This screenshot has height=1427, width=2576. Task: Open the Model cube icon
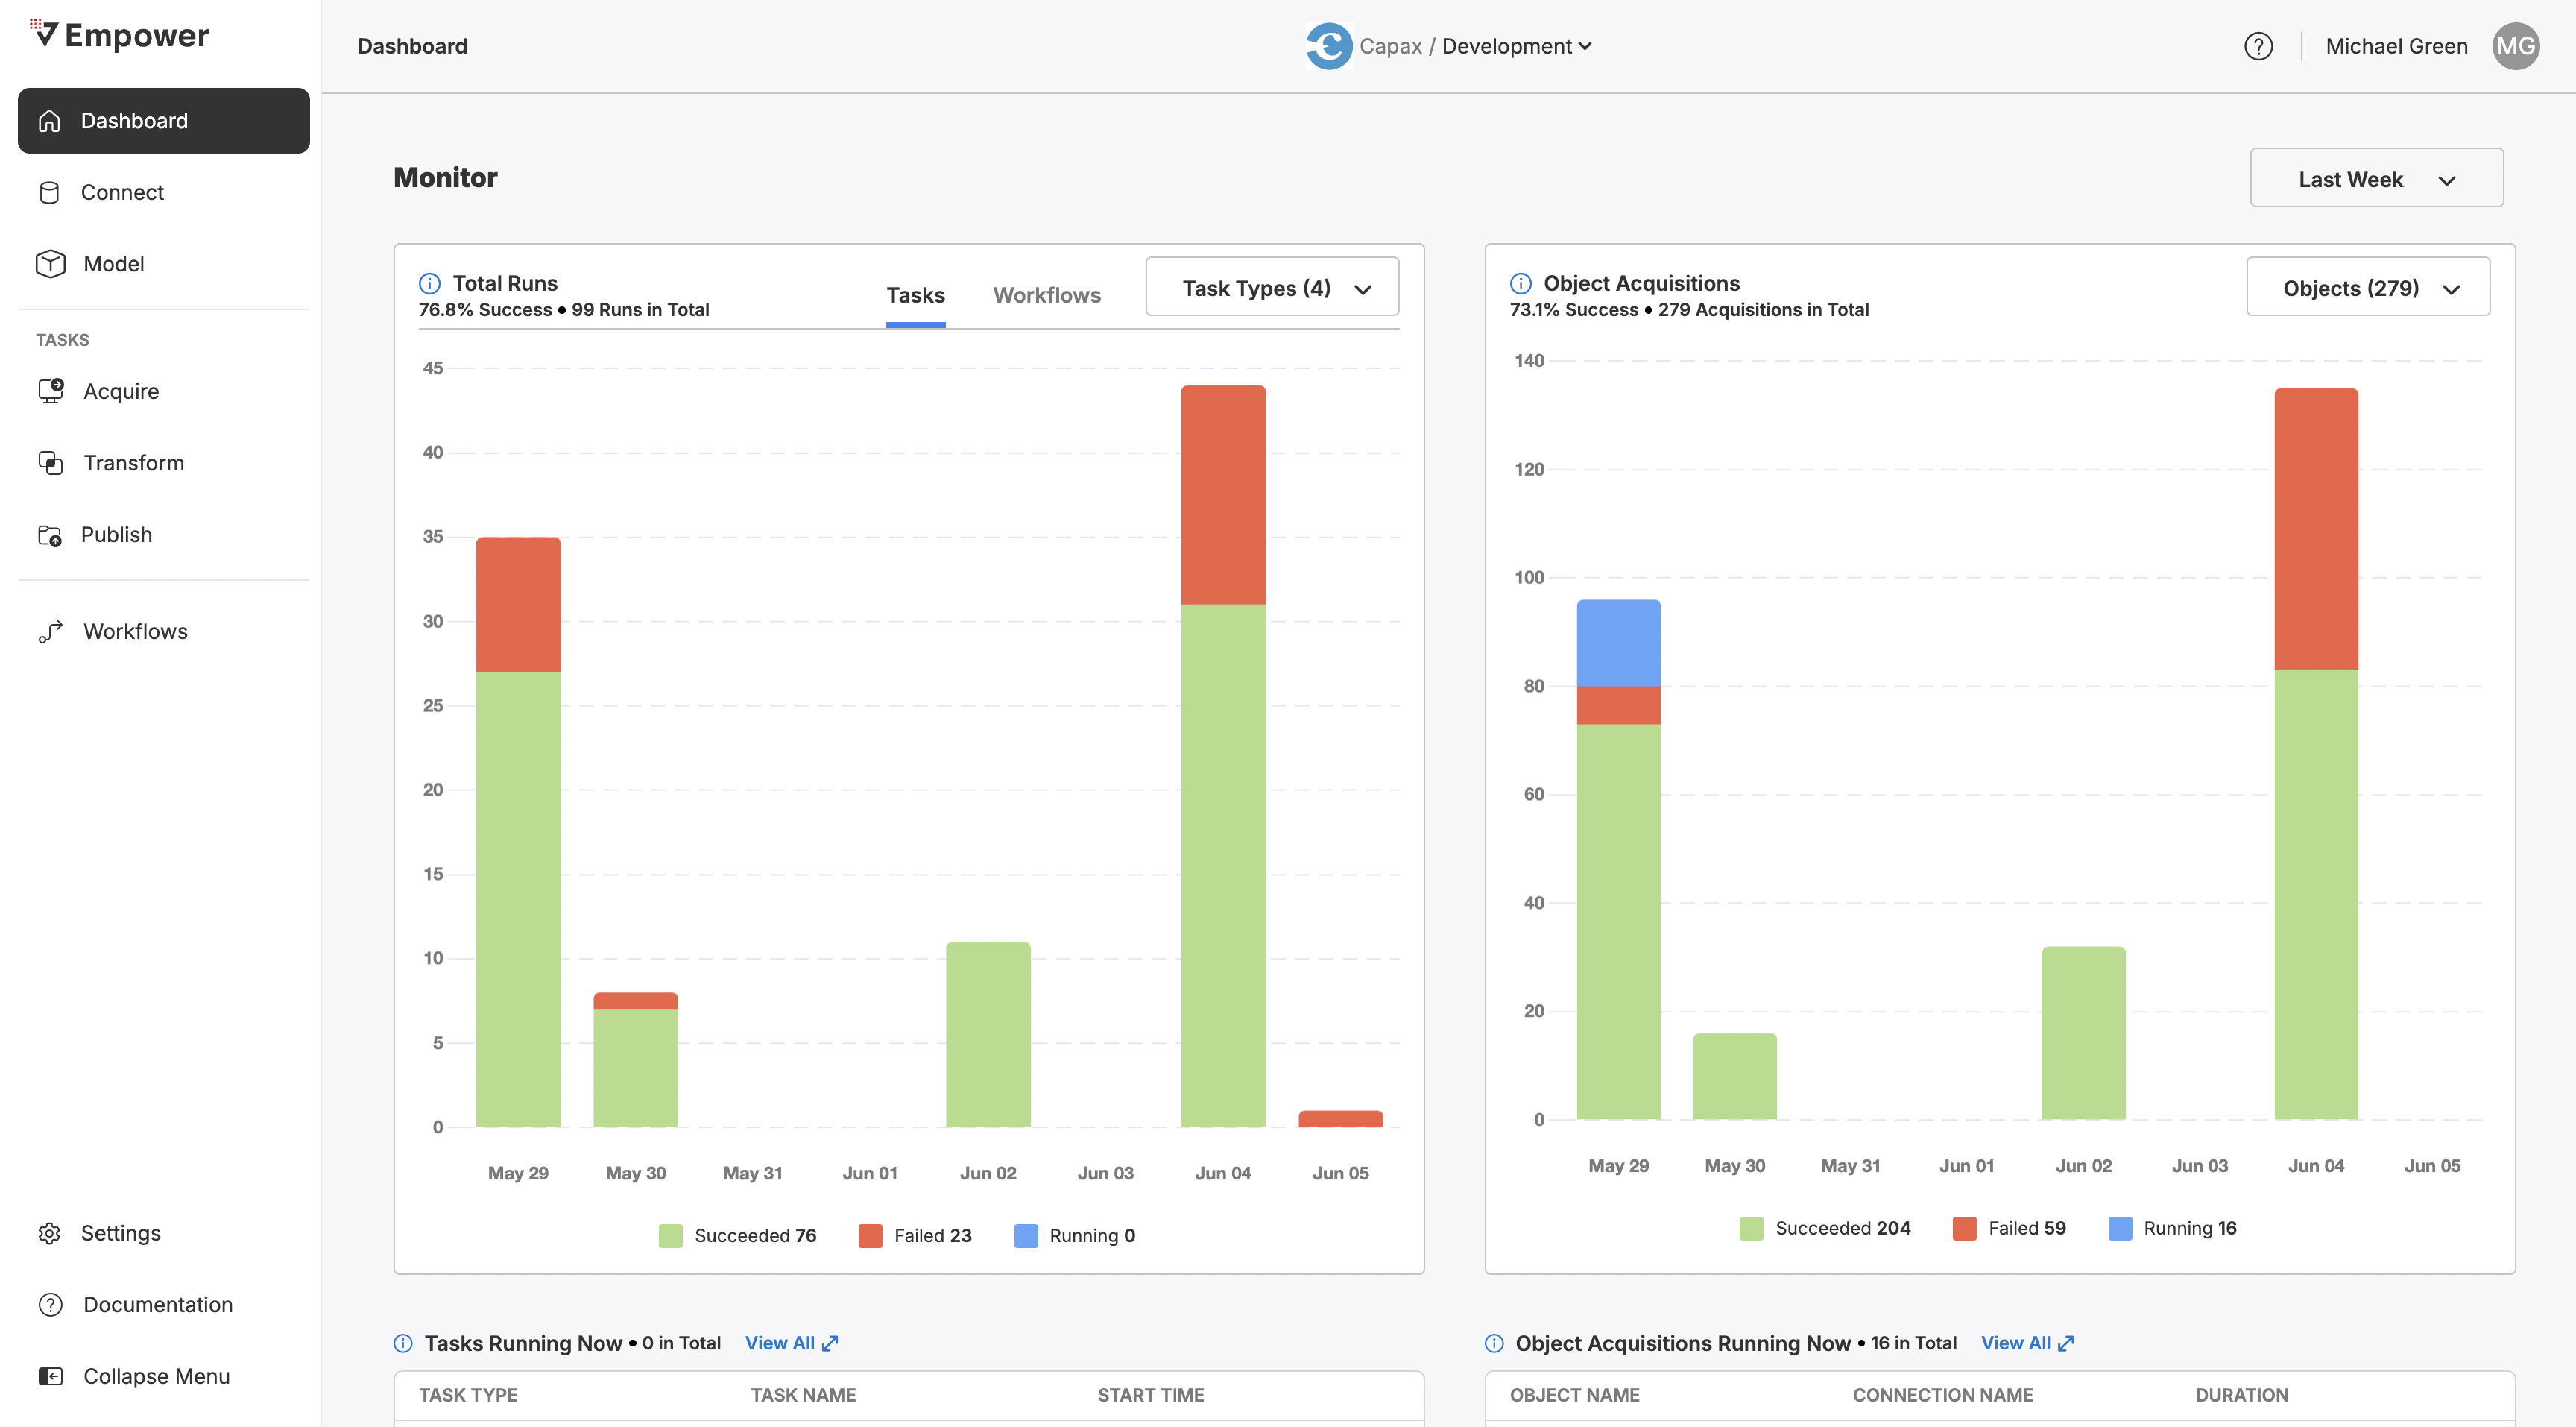pyautogui.click(x=50, y=263)
